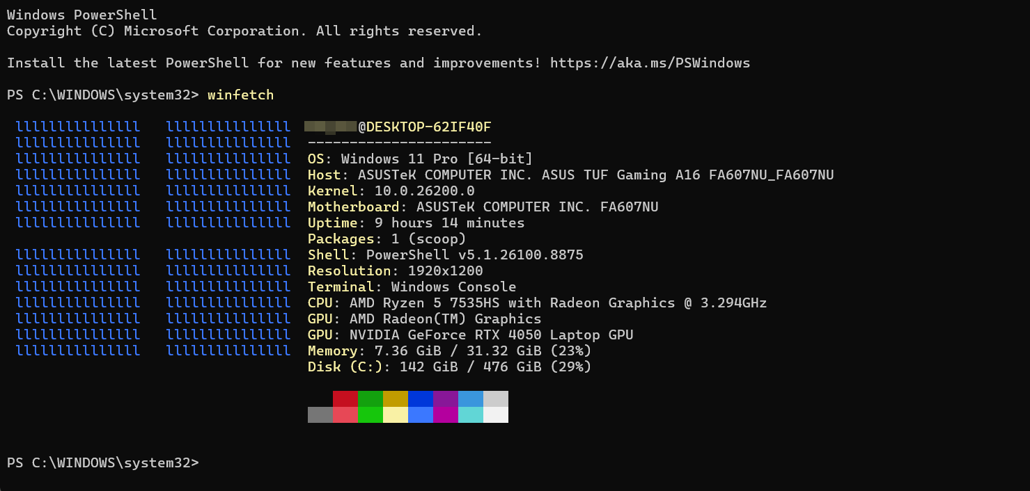Click the 'OS' label
1030x491 pixels.
[316, 159]
